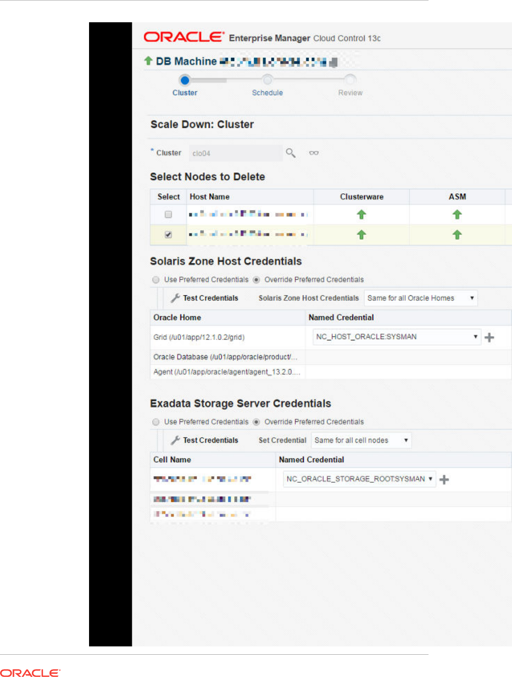512x677 pixels.
Task: Click the Cluster name input field
Action: (x=235, y=153)
